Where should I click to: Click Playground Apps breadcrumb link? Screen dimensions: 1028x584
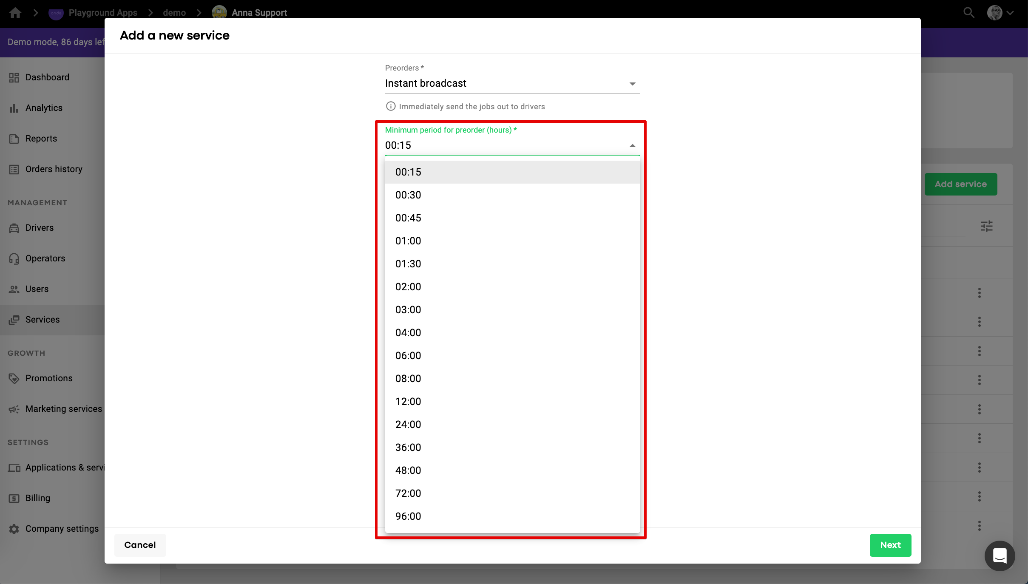102,13
